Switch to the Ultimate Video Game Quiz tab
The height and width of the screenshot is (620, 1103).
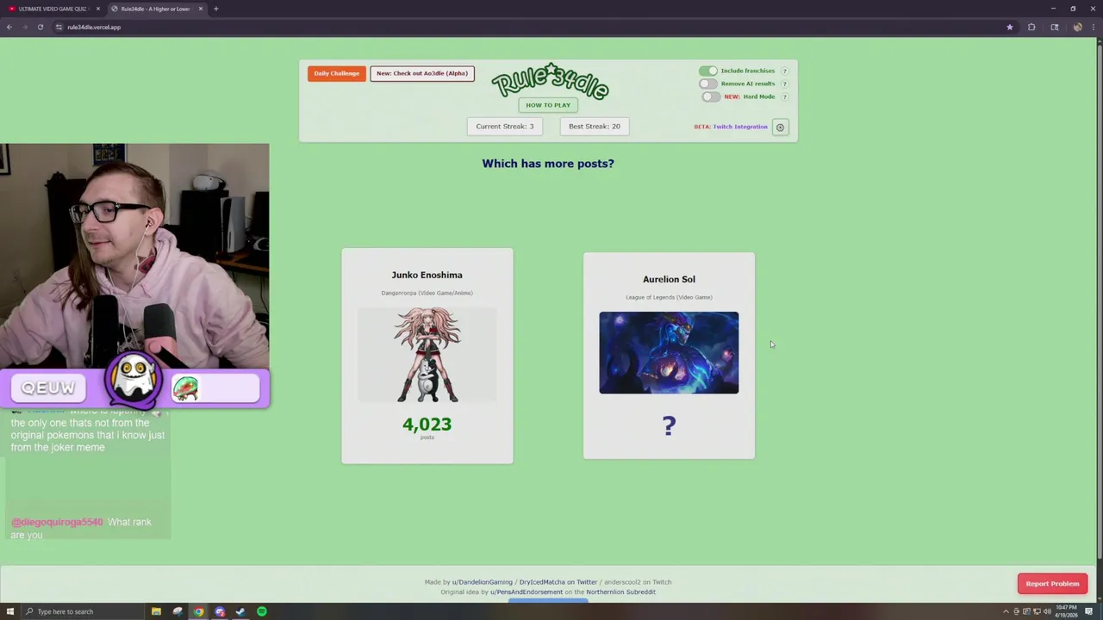pyautogui.click(x=53, y=9)
